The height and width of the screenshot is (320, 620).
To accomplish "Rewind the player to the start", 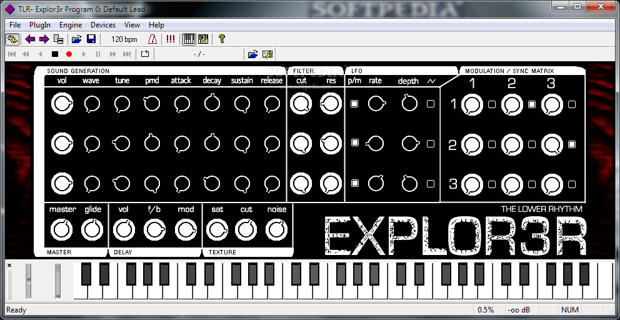I will (12, 54).
